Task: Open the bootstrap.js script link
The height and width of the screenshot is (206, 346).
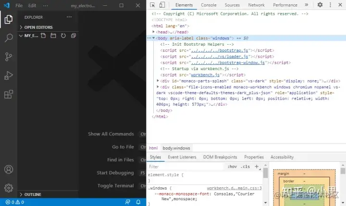Action: pyautogui.click(x=220, y=50)
